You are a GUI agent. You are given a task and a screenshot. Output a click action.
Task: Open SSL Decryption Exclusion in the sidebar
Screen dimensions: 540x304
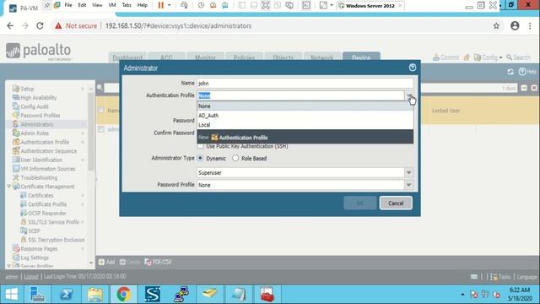pyautogui.click(x=57, y=240)
